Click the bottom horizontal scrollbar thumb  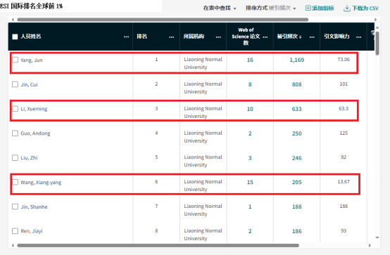[158, 246]
